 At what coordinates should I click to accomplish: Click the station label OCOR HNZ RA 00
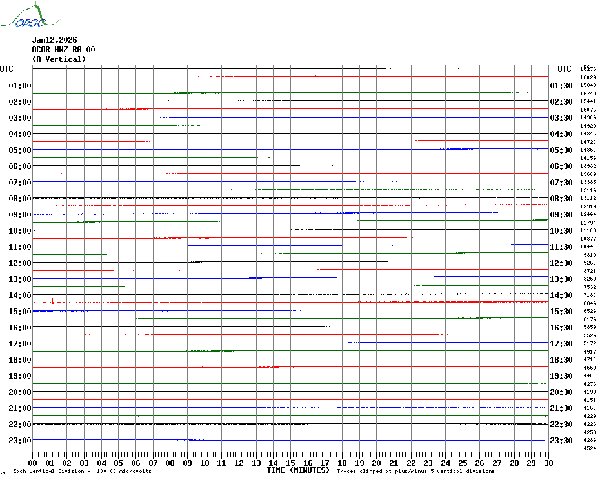click(63, 50)
